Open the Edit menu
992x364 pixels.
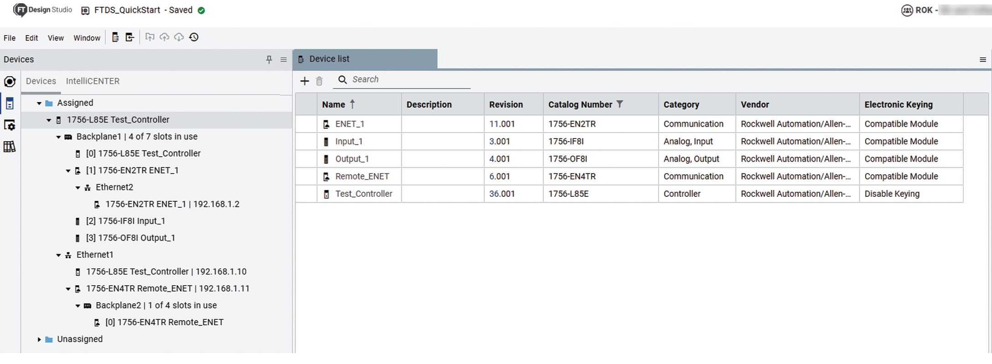pos(31,38)
